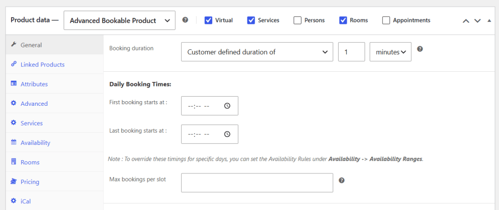
Task: Click the iCal gear icon
Action: 13,201
